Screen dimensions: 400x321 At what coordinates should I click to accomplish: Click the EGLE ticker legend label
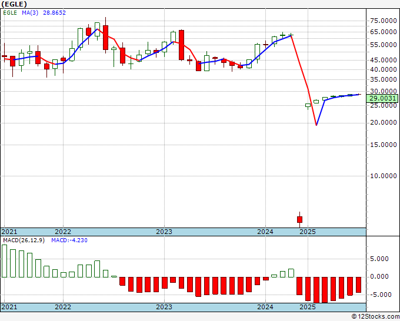pos(10,13)
